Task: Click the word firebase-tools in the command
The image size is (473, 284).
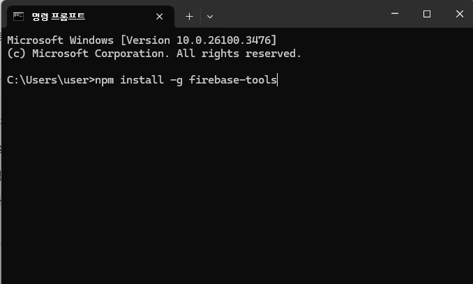Action: point(232,80)
